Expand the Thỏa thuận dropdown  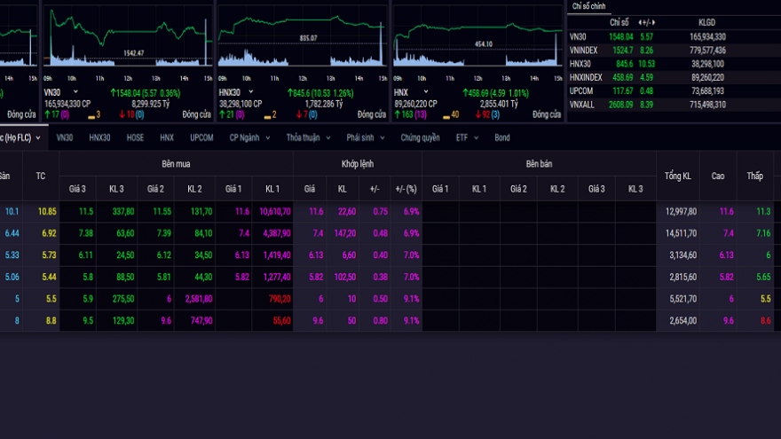pyautogui.click(x=309, y=137)
